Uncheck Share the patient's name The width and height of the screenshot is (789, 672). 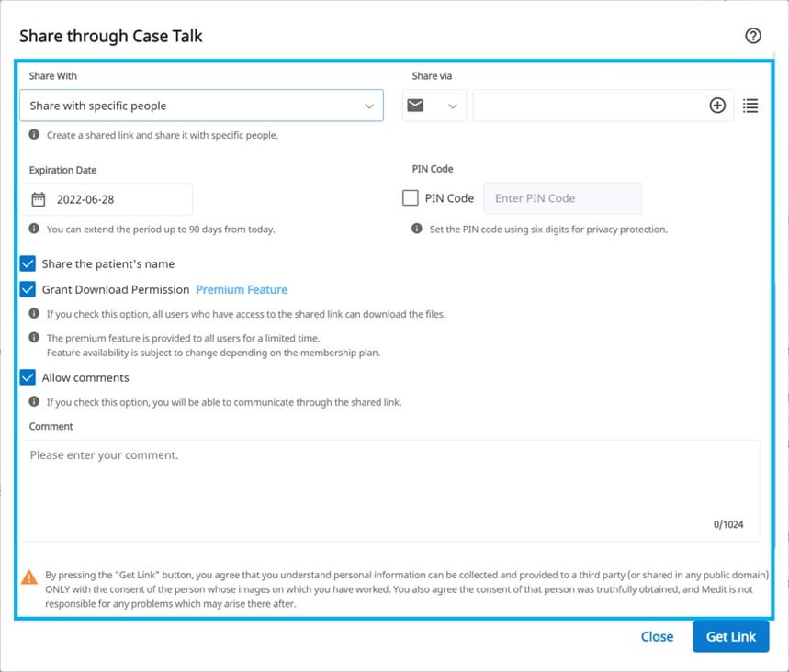click(x=28, y=263)
